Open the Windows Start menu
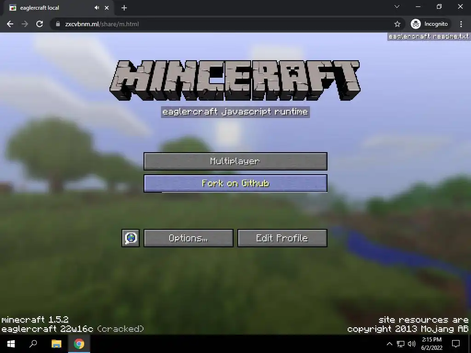This screenshot has width=471, height=353. click(x=11, y=344)
